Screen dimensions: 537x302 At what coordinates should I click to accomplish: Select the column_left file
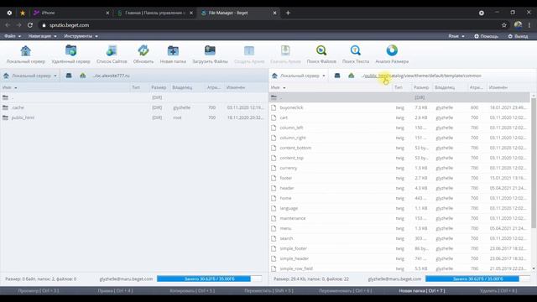(x=400, y=128)
